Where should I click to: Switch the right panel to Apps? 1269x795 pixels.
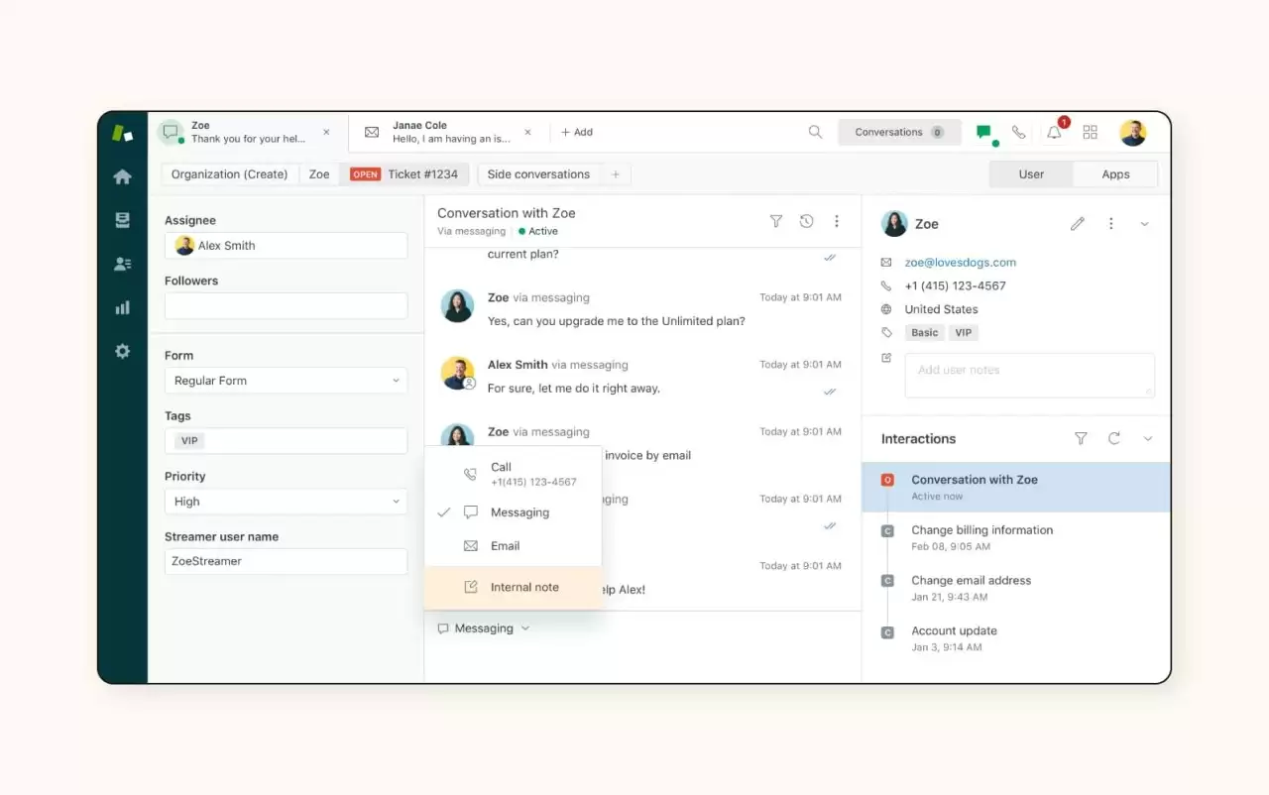pyautogui.click(x=1114, y=173)
